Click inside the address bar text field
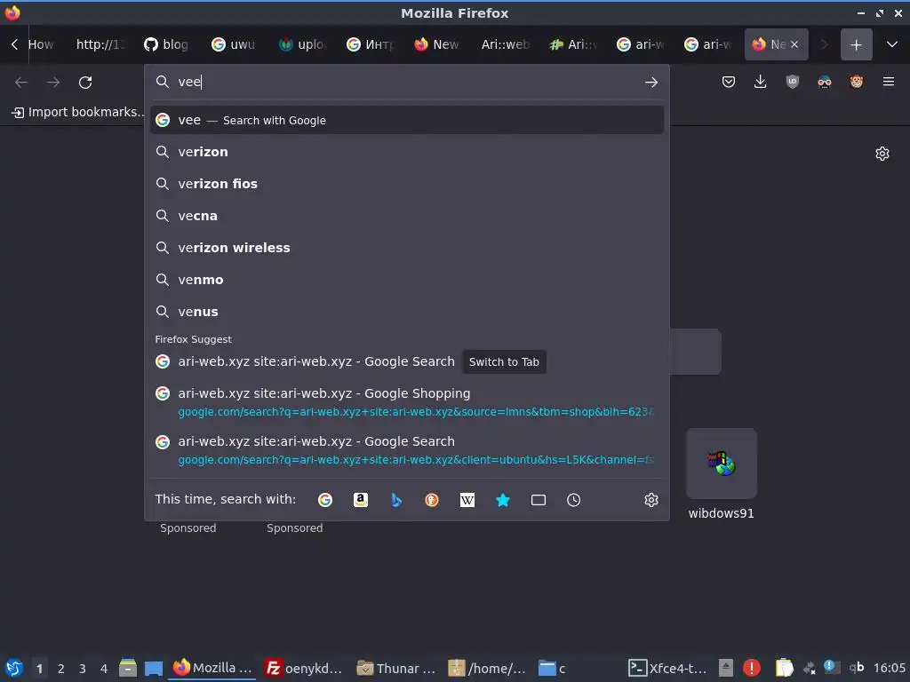The height and width of the screenshot is (682, 910). (406, 82)
